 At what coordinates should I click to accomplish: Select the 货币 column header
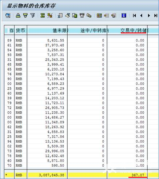(21, 31)
